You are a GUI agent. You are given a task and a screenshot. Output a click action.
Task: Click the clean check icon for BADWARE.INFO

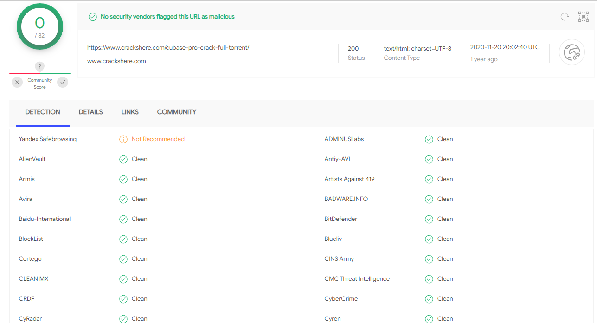pos(429,199)
